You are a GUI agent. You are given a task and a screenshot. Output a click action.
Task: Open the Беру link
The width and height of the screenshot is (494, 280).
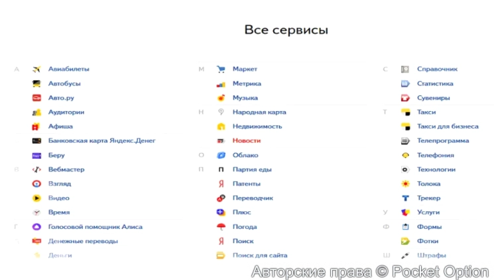(56, 155)
